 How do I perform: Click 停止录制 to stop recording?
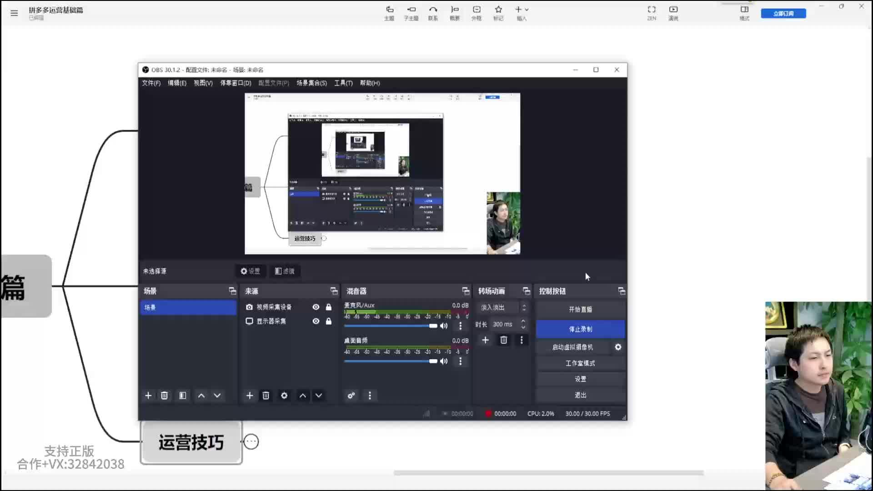click(580, 329)
